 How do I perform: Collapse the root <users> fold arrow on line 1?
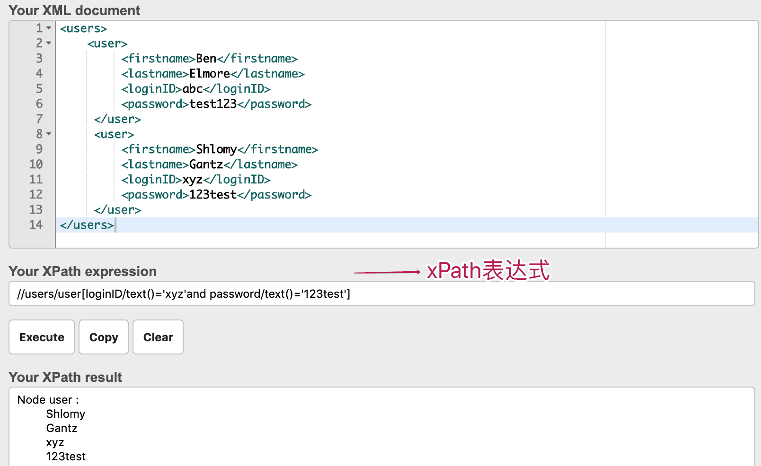tap(49, 28)
